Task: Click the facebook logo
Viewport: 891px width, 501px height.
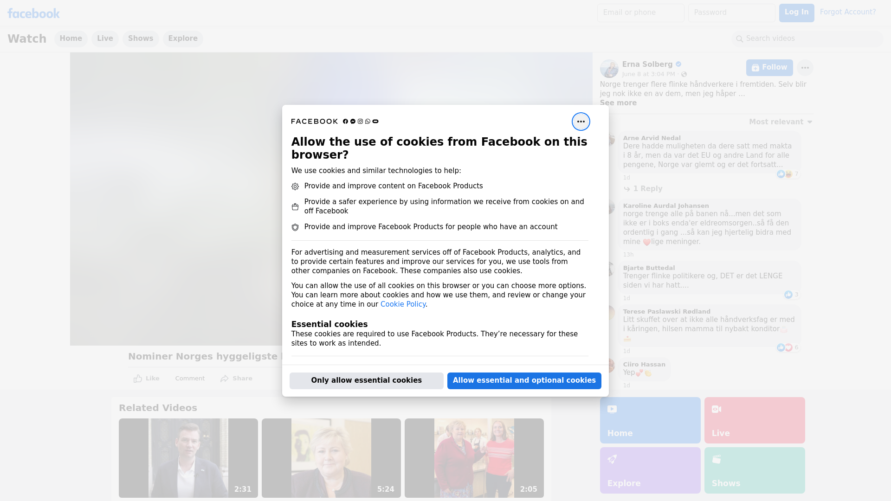Action: (33, 13)
